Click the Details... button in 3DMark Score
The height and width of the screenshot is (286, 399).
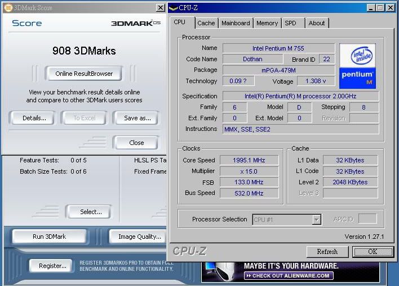tap(34, 118)
